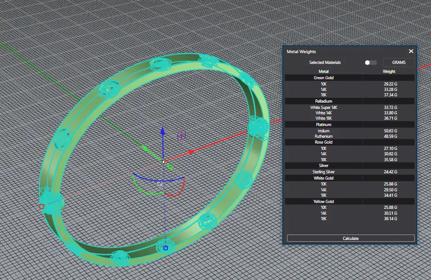431x280 pixels.
Task: Click the small red-blue grid plane handle
Action: point(182,135)
